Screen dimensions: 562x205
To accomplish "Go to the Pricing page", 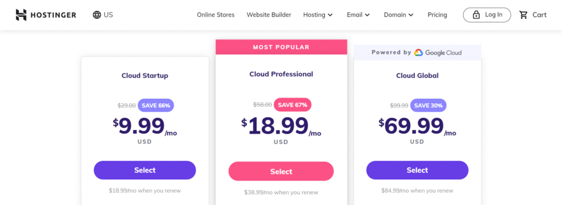I will pos(437,15).
